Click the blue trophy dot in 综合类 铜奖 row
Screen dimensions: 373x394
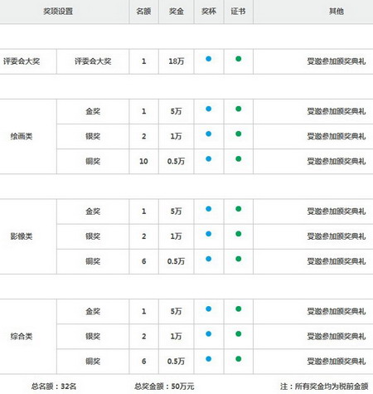click(209, 359)
